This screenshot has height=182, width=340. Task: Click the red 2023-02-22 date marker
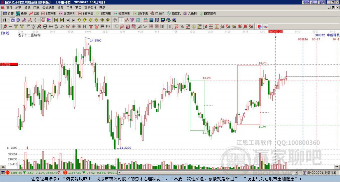coord(276,32)
